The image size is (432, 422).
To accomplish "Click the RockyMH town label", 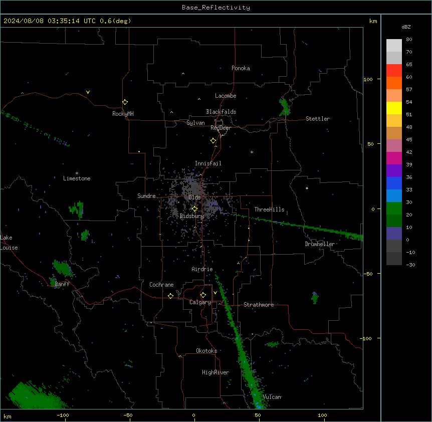I will coord(123,114).
